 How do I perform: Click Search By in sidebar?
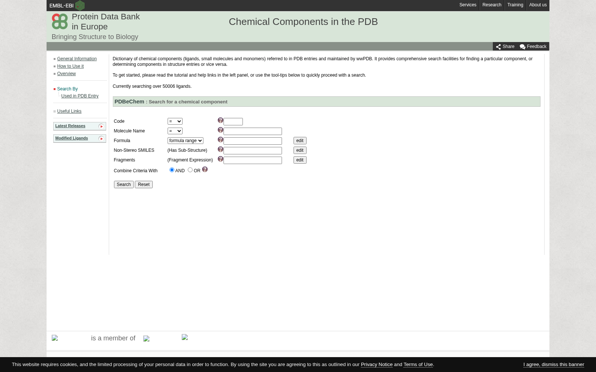coord(67,89)
